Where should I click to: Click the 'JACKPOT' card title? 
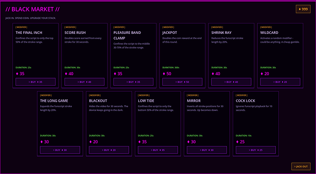click(170, 33)
